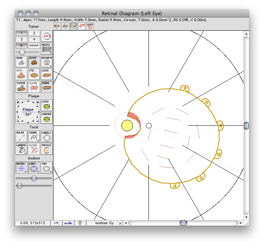Click the vertical scrollbar up arrow
This screenshot has width=264, height=246.
[x=246, y=34]
